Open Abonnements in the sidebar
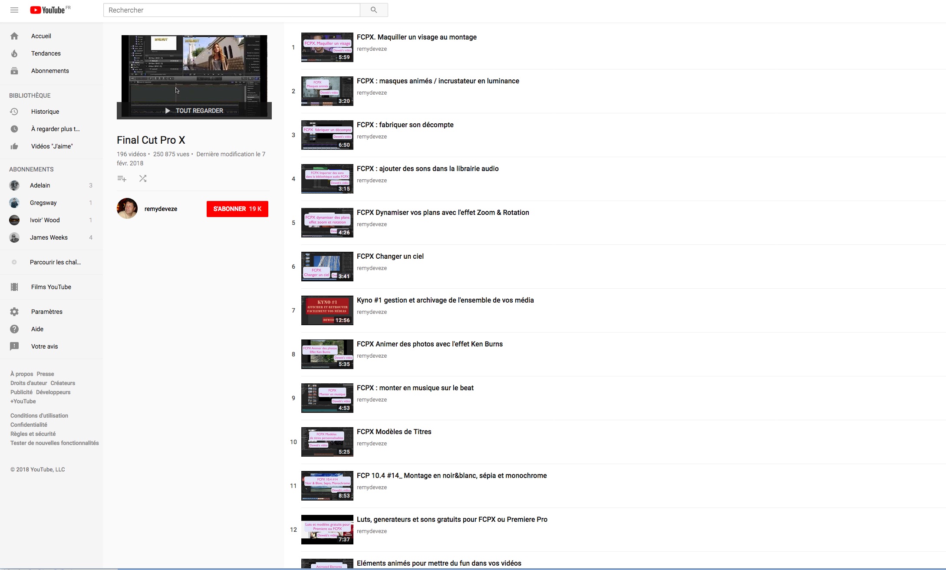 (x=49, y=70)
